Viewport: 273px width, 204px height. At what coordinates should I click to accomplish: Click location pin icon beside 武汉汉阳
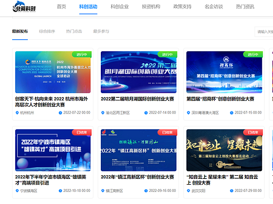pyautogui.click(x=188, y=191)
